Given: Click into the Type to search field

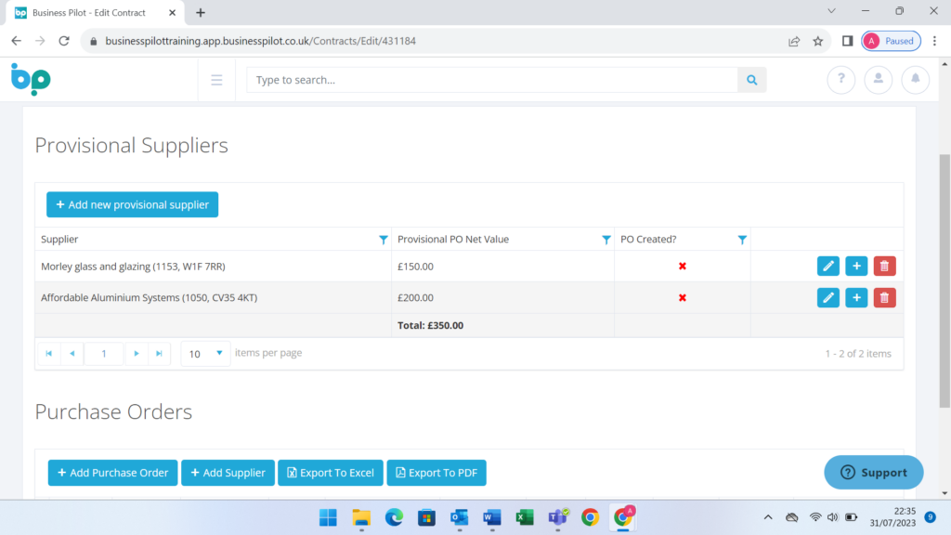Looking at the screenshot, I should click(x=492, y=81).
